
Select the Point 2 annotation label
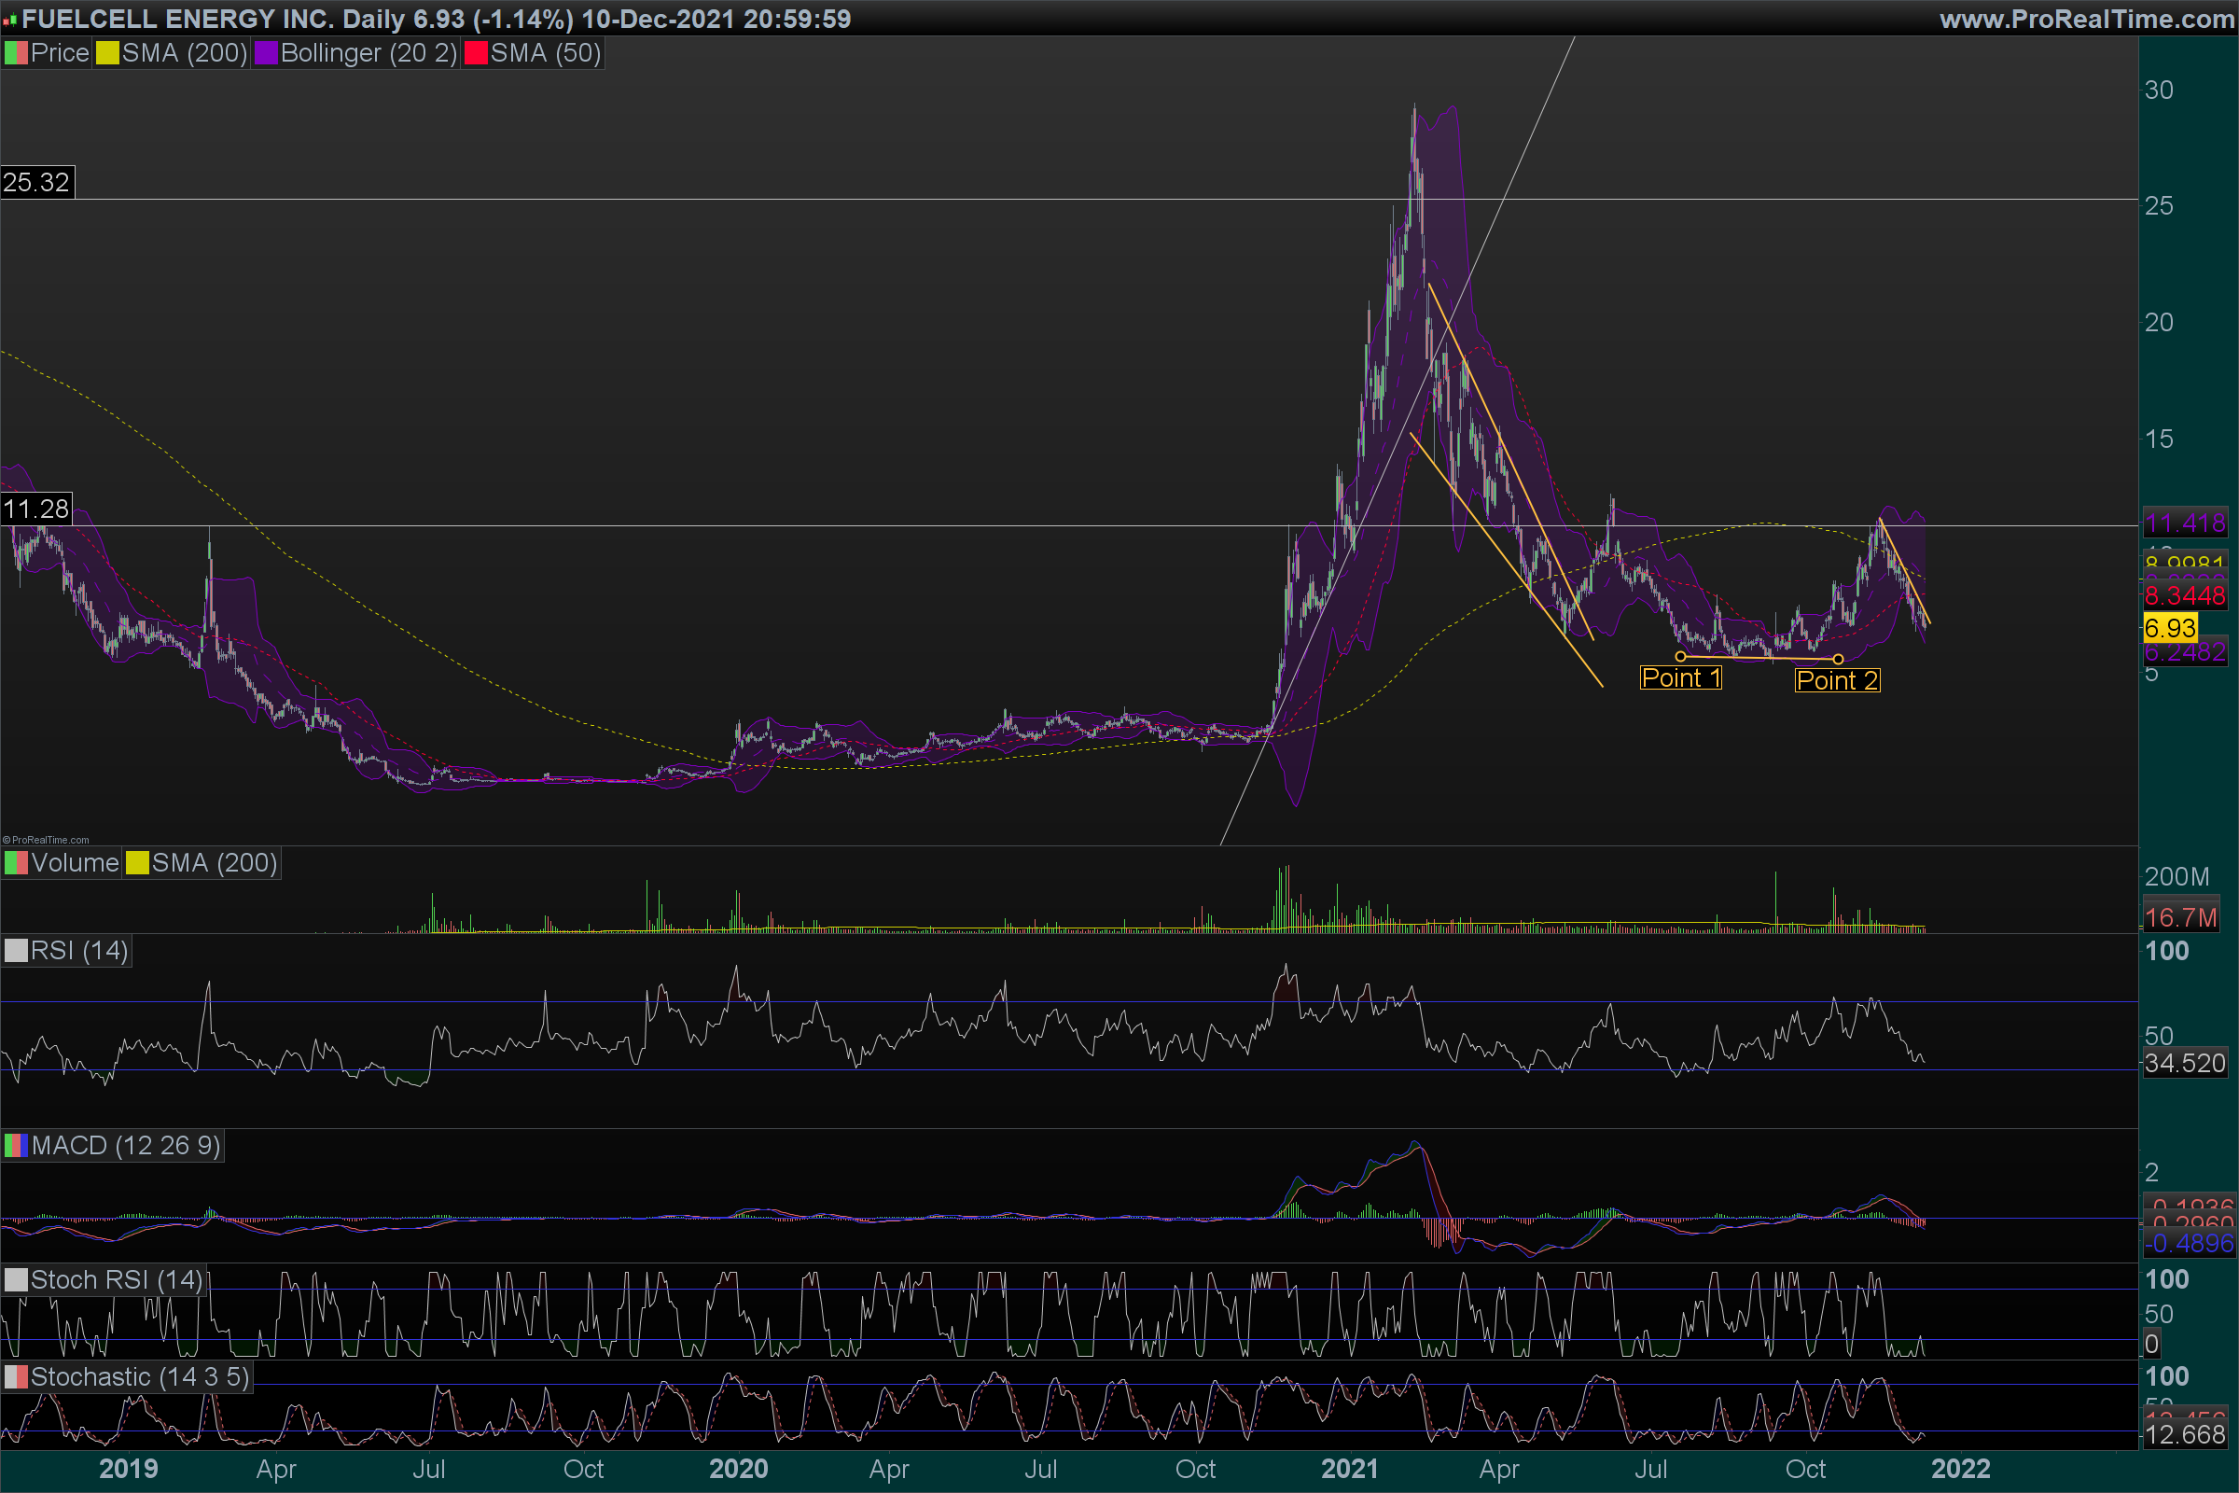tap(1836, 681)
